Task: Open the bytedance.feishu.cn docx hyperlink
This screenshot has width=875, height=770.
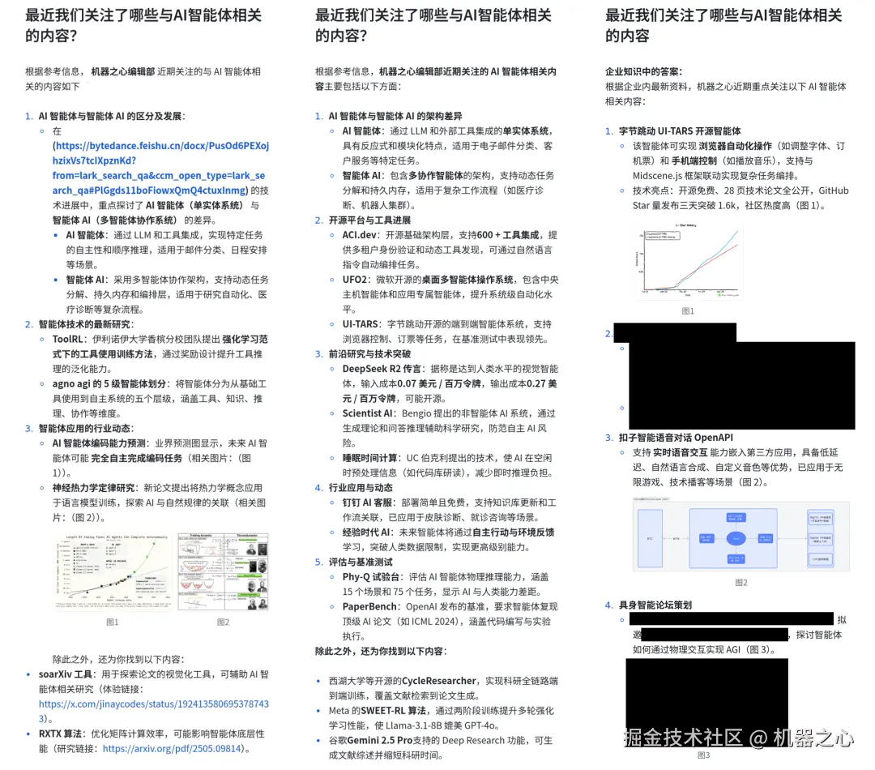Action: (x=160, y=168)
